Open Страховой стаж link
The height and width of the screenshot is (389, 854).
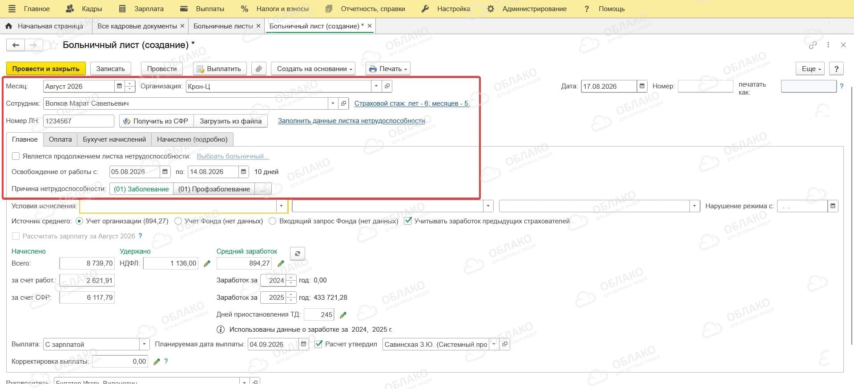(412, 103)
